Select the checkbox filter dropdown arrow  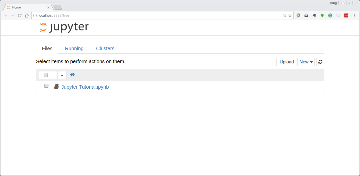[x=62, y=75]
